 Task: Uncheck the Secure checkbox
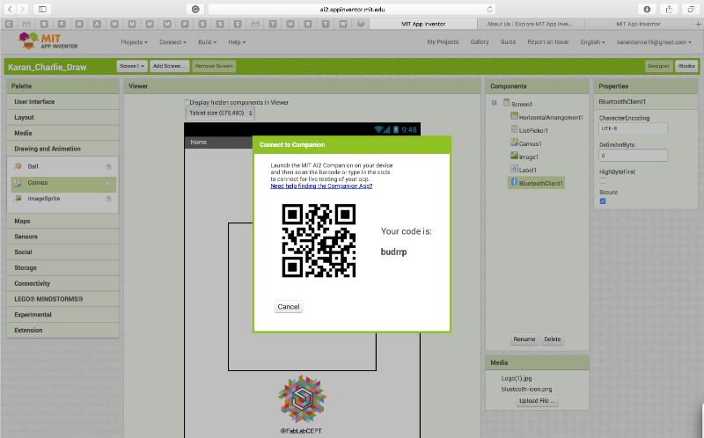click(603, 201)
